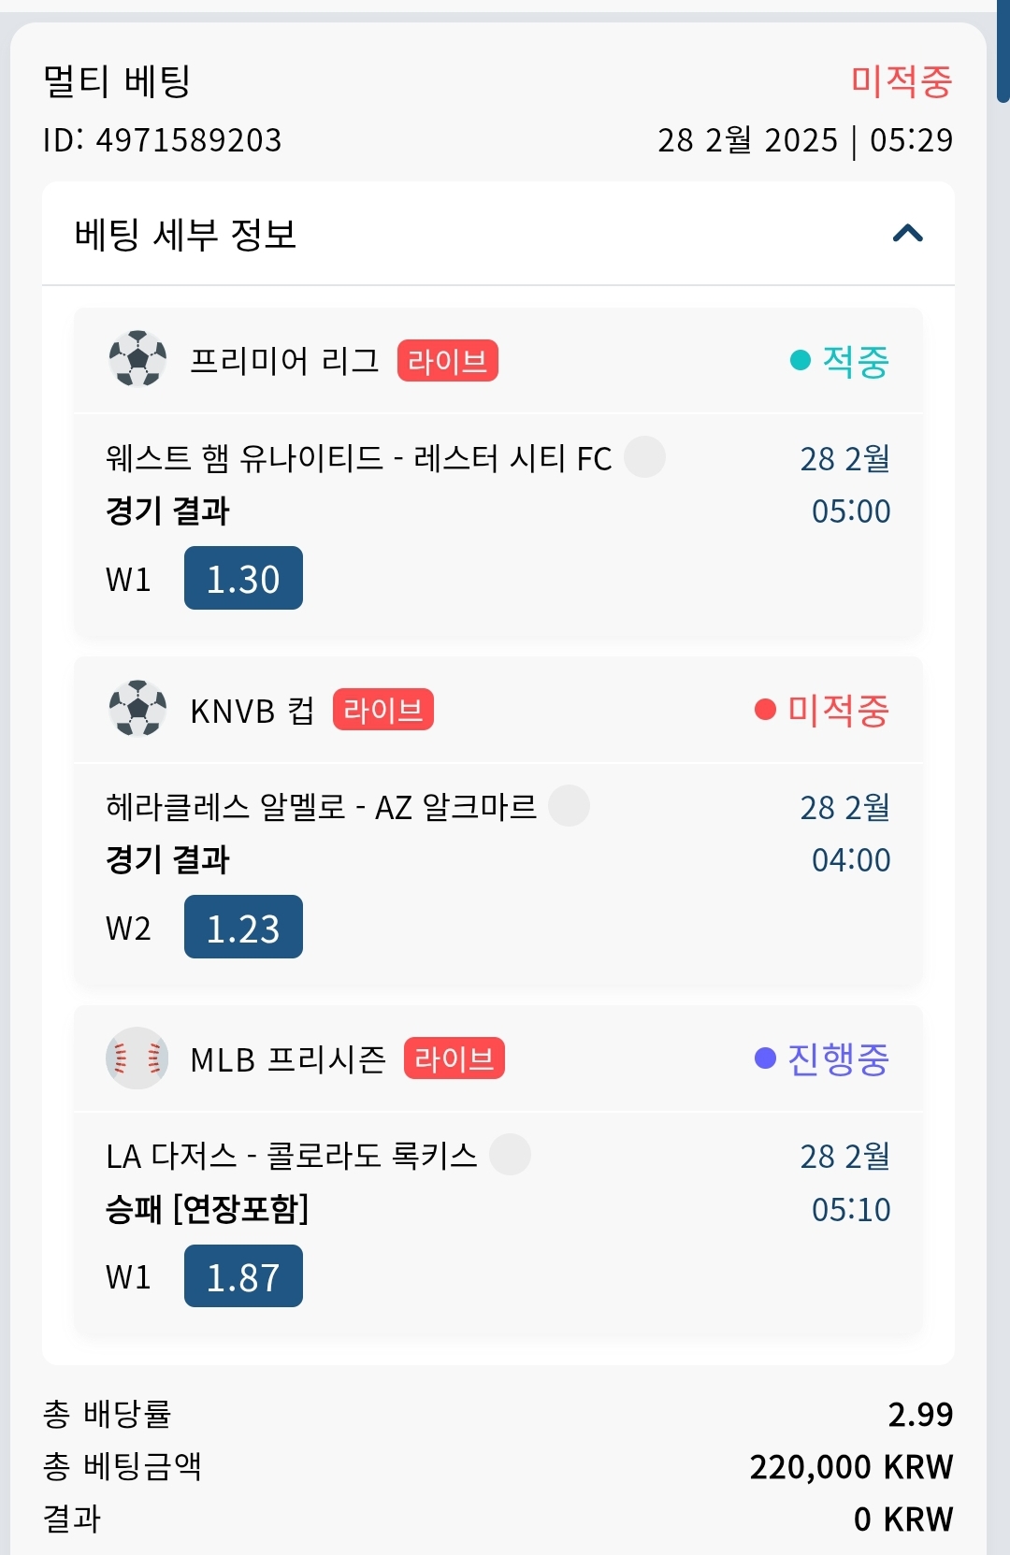Image resolution: width=1010 pixels, height=1555 pixels.
Task: Open the LA 다저스 - 콜로라도 록키스 match
Action: tap(291, 1156)
